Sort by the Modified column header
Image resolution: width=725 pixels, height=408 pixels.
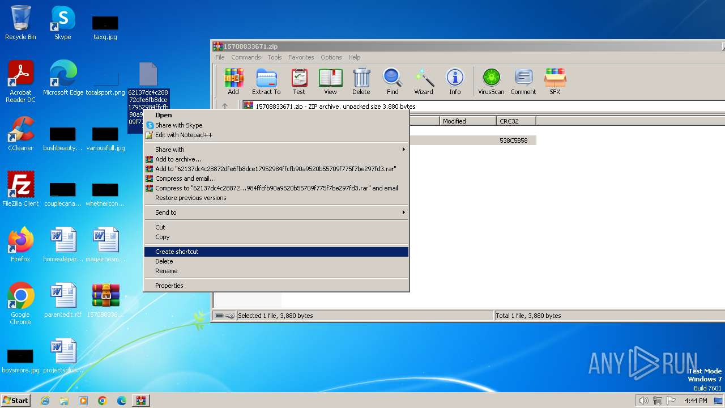pos(468,121)
